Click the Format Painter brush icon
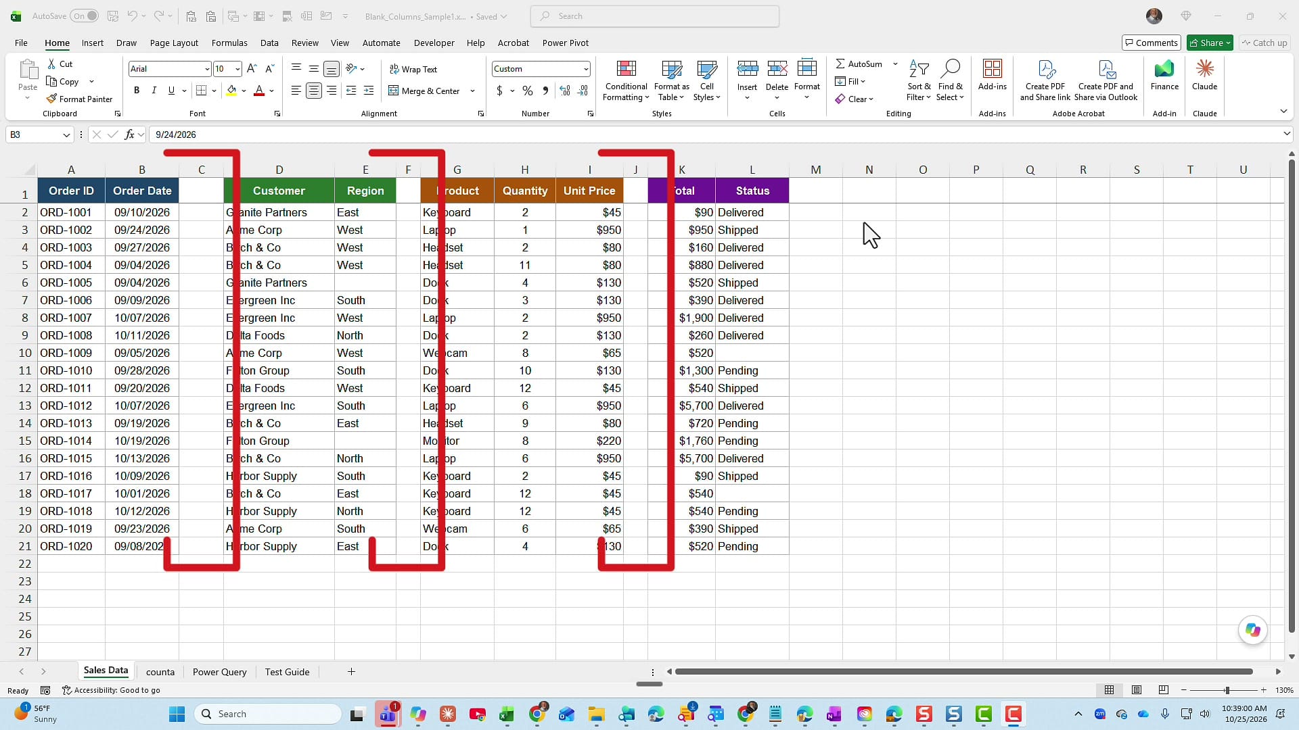The image size is (1299, 730). (x=51, y=99)
